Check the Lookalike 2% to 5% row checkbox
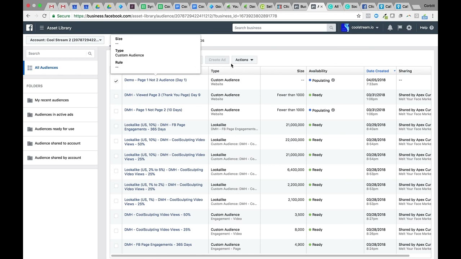The height and width of the screenshot is (259, 461). 116,171
